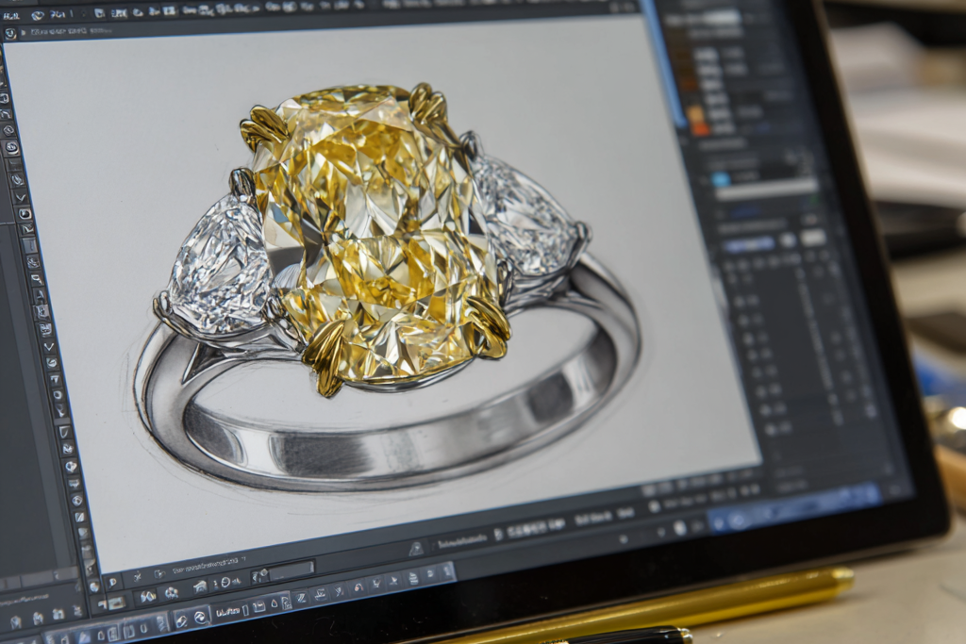Toggle visibility of the second layer row
This screenshot has height=644, width=966.
click(743, 321)
